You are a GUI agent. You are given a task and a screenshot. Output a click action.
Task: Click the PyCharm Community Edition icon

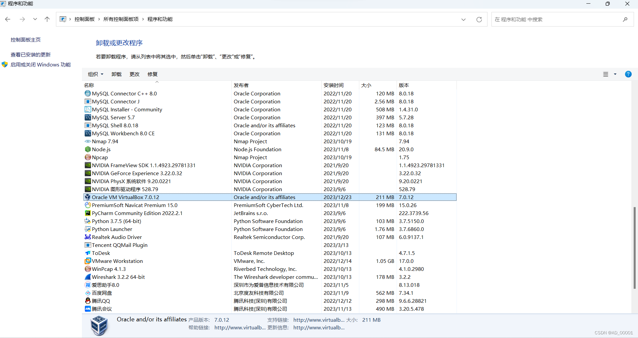coord(88,213)
